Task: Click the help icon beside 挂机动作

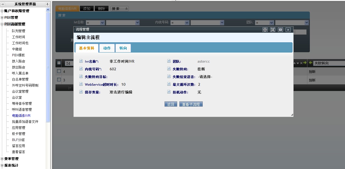Action: click(169, 92)
